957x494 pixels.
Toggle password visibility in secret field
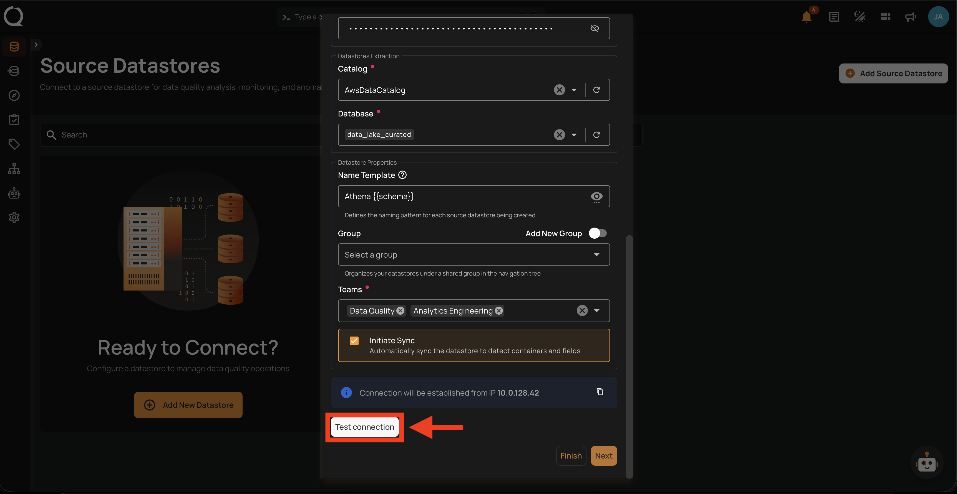pyautogui.click(x=595, y=29)
